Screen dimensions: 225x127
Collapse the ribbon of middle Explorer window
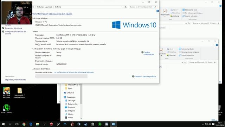(x=214, y=45)
